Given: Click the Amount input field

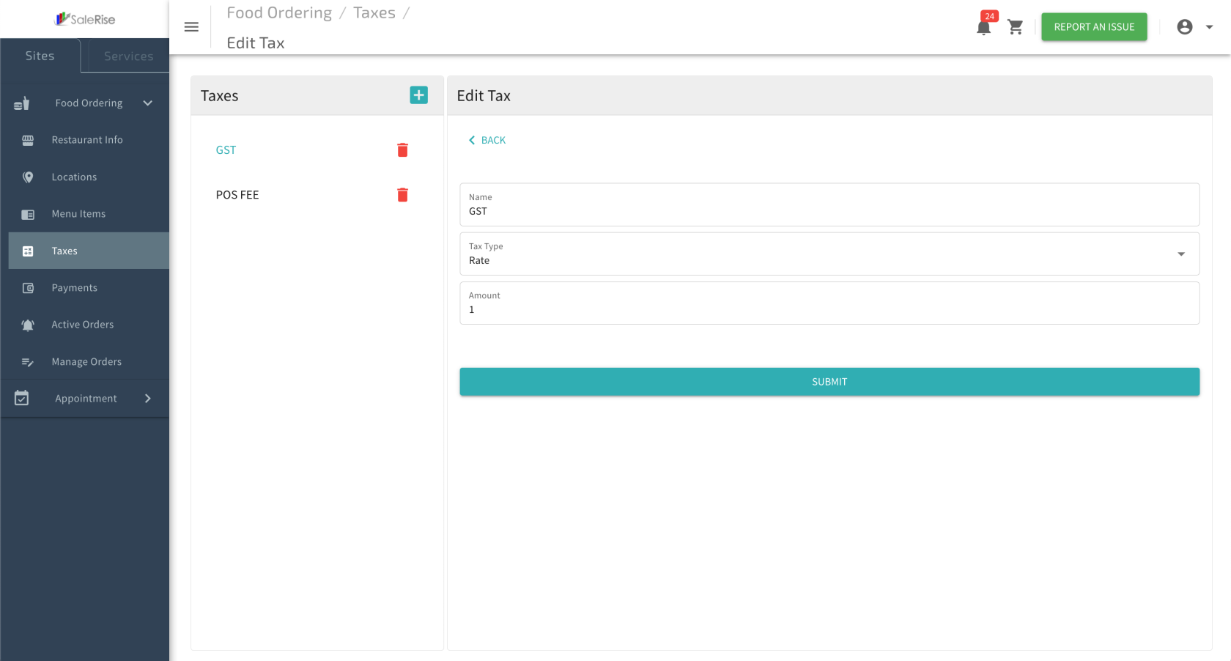Looking at the screenshot, I should [829, 309].
